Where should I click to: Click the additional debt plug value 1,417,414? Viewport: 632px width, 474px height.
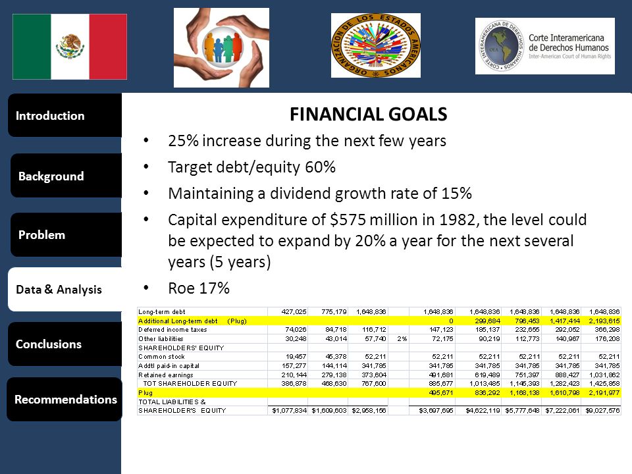pyautogui.click(x=564, y=321)
